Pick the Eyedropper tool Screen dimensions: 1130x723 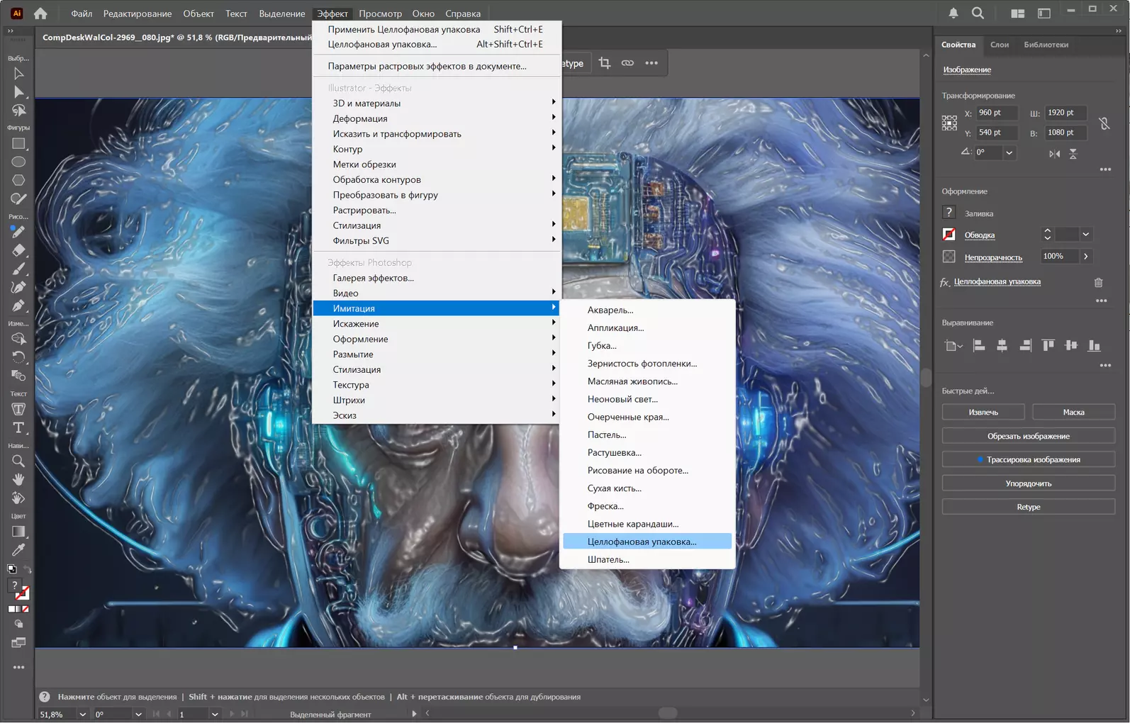pos(18,550)
